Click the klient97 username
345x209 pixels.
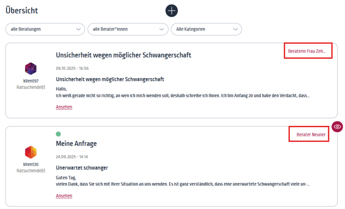(x=31, y=81)
